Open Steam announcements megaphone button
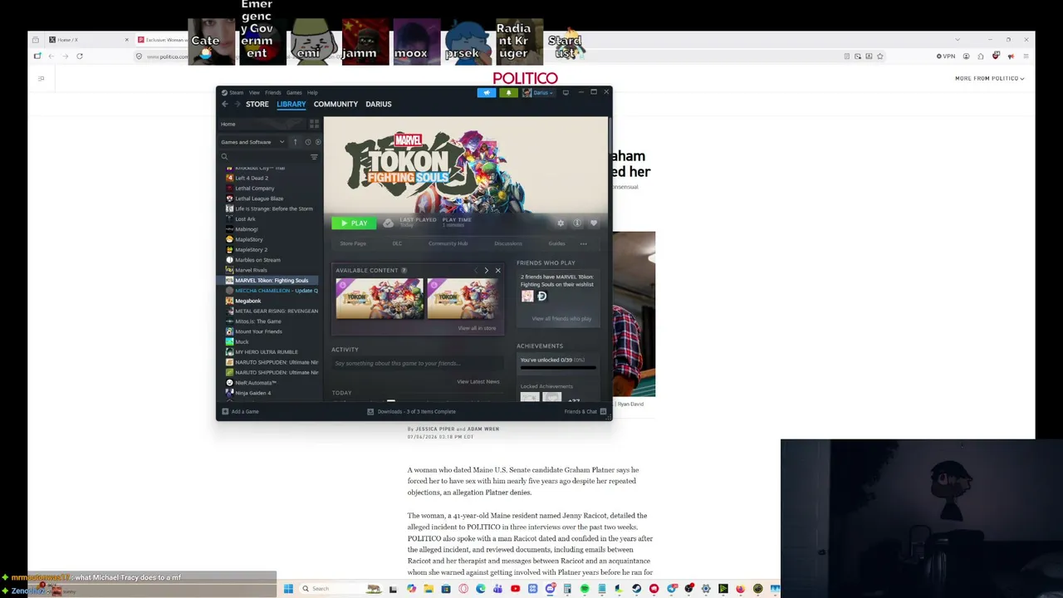Screen dimensions: 1063x598 coord(487,92)
